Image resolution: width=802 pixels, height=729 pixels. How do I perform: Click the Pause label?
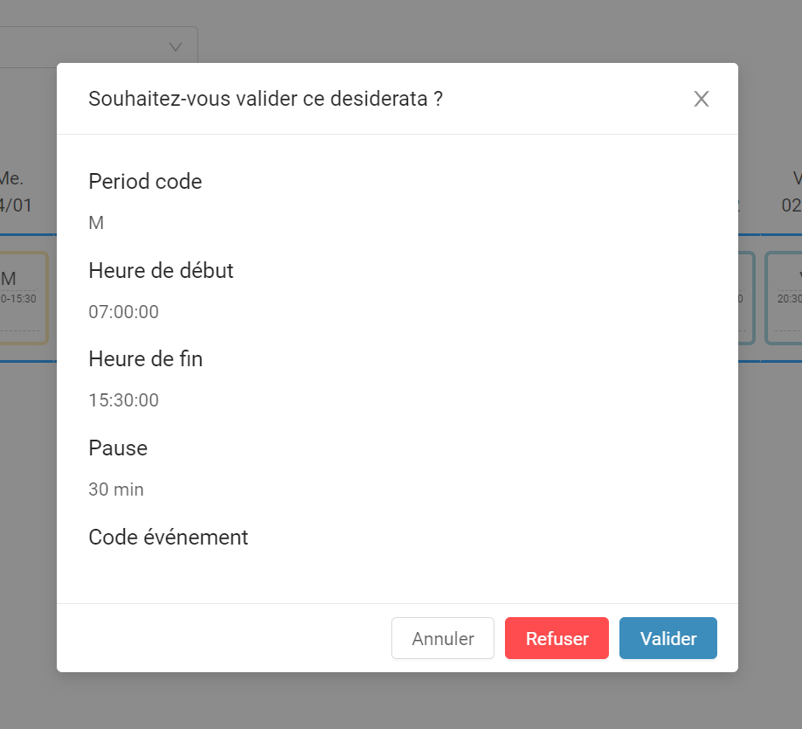click(118, 448)
